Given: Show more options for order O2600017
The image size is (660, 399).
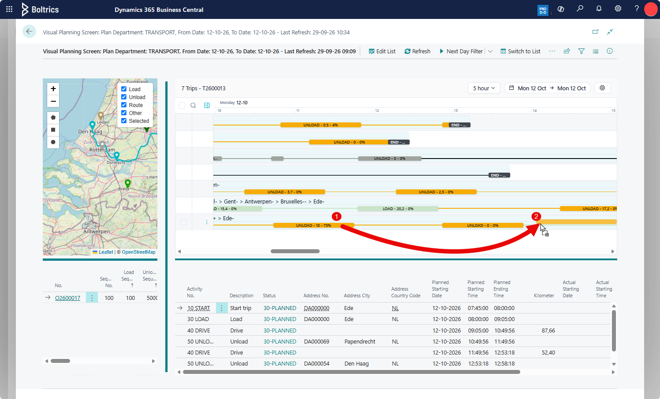Looking at the screenshot, I should pyautogui.click(x=92, y=298).
